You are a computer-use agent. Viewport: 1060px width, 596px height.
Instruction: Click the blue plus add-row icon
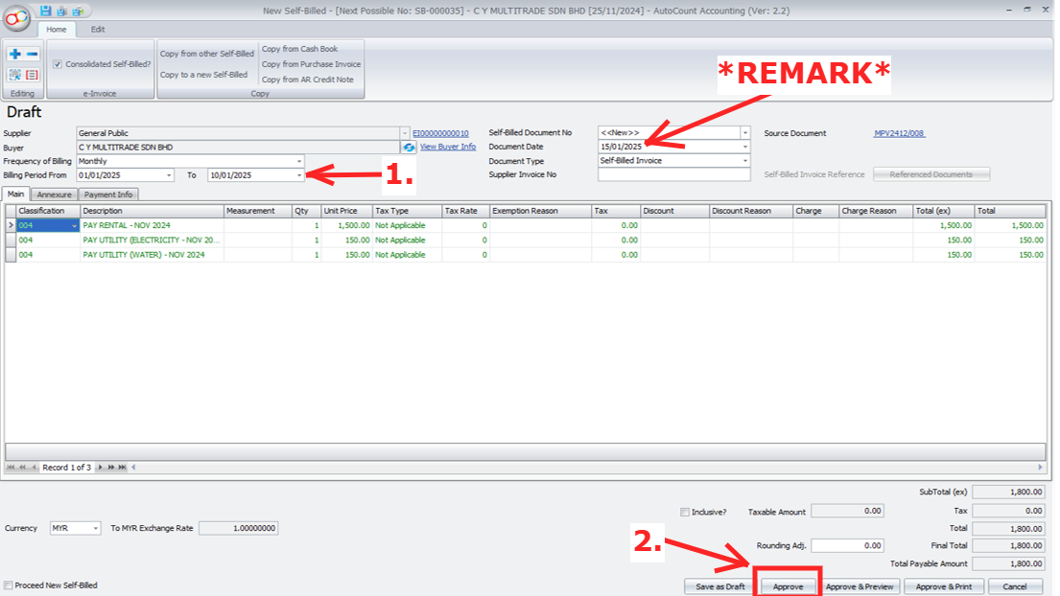pyautogui.click(x=14, y=55)
